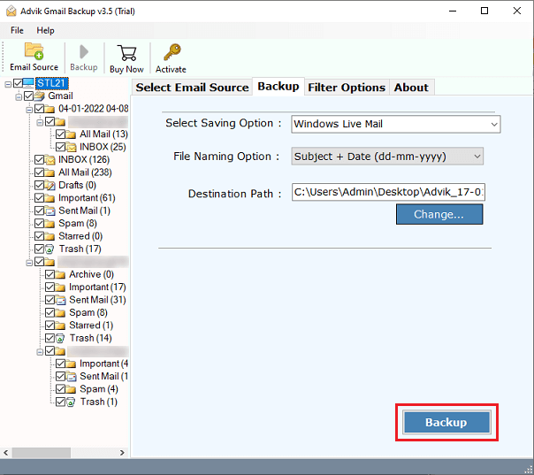Click the Change... destination button
This screenshot has width=534, height=475.
(439, 214)
